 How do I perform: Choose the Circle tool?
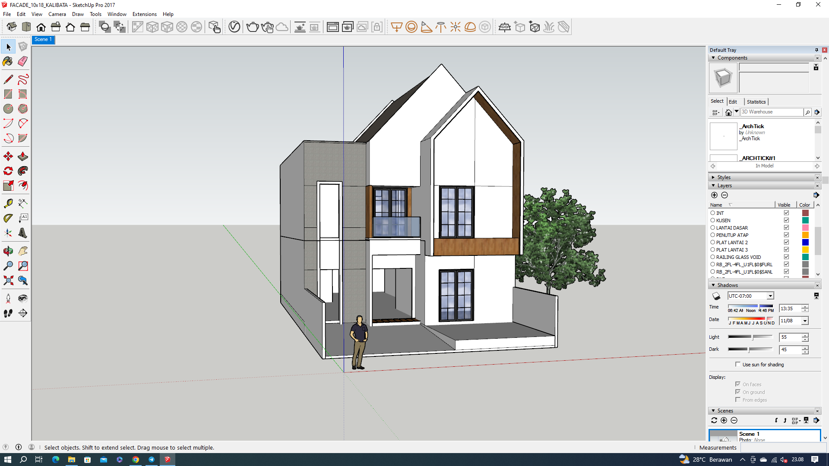(x=8, y=109)
